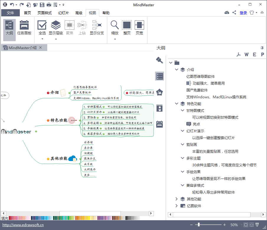Open the 全选 dropdown arrow
This screenshot has width=267, height=230.
(x=42, y=39)
